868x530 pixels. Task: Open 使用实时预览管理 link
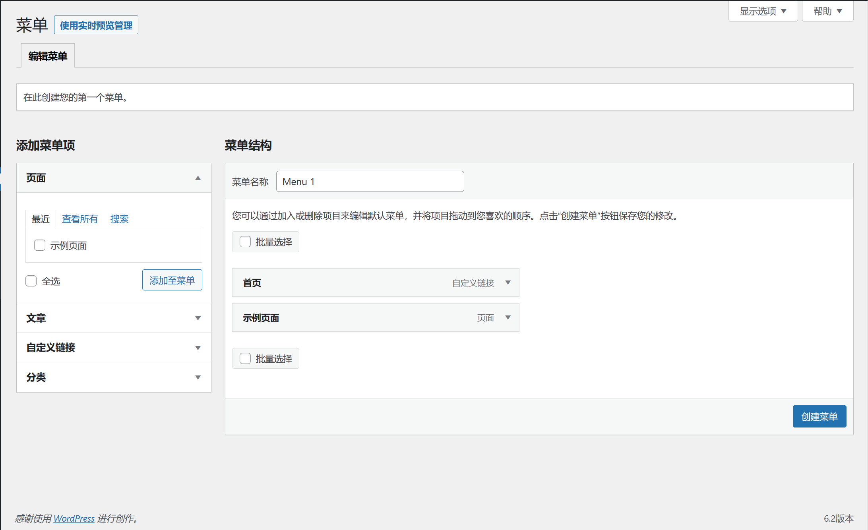(x=96, y=25)
